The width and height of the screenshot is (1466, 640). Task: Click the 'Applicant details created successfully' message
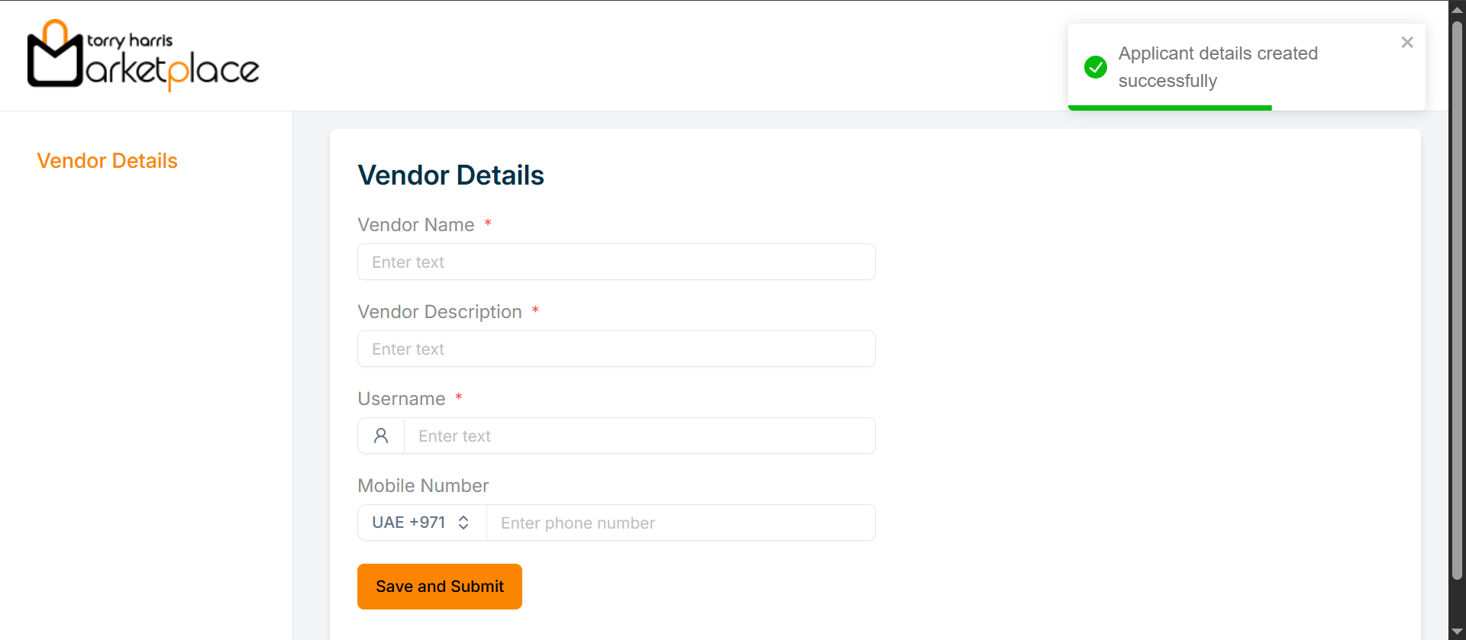pyautogui.click(x=1218, y=67)
